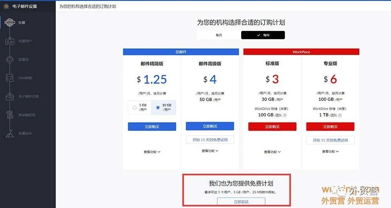Click the 50 GB /用户 storage text
391x208 pixels.
210,100
